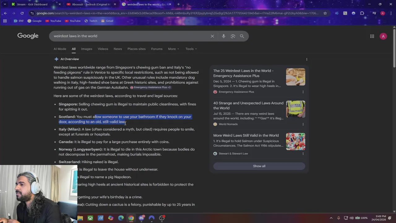The height and width of the screenshot is (223, 396).
Task: Open Microsoft Edge from the taskbar
Action: tap(121, 218)
